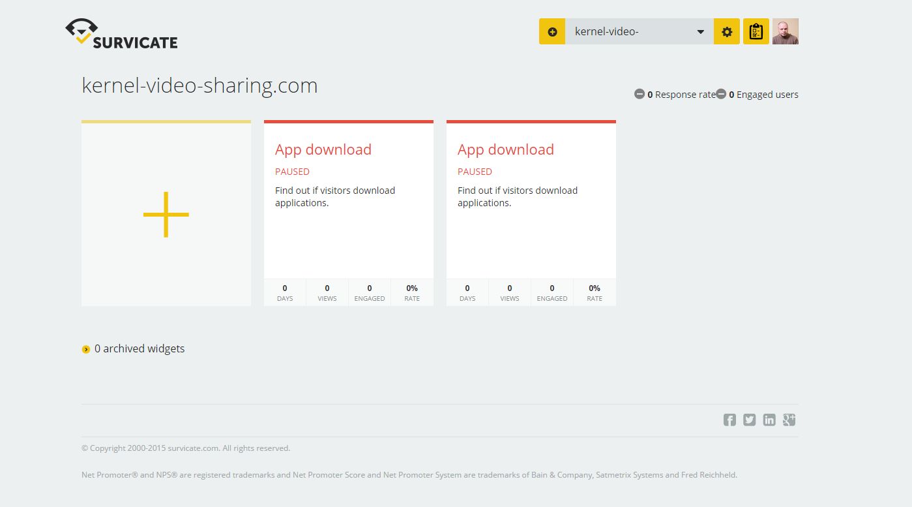Open the LinkedIn social icon
The height and width of the screenshot is (507, 912).
769,420
